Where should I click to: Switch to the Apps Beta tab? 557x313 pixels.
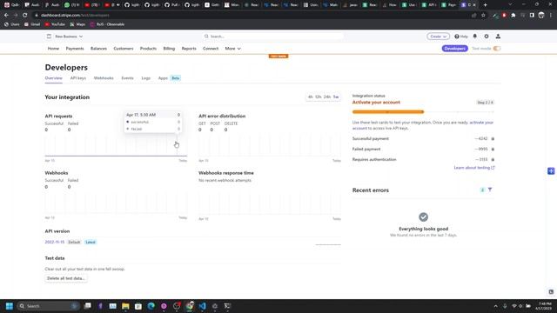(169, 78)
